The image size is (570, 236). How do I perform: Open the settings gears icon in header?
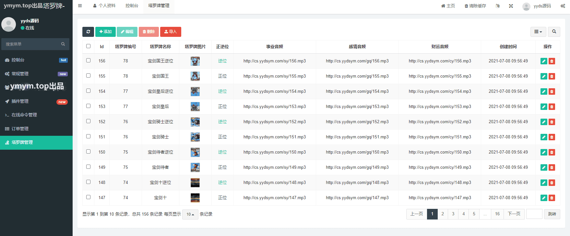563,6
